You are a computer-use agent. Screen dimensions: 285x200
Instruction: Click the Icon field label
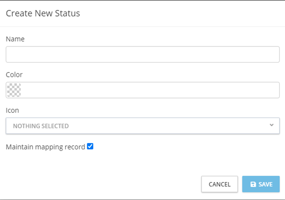coord(13,111)
